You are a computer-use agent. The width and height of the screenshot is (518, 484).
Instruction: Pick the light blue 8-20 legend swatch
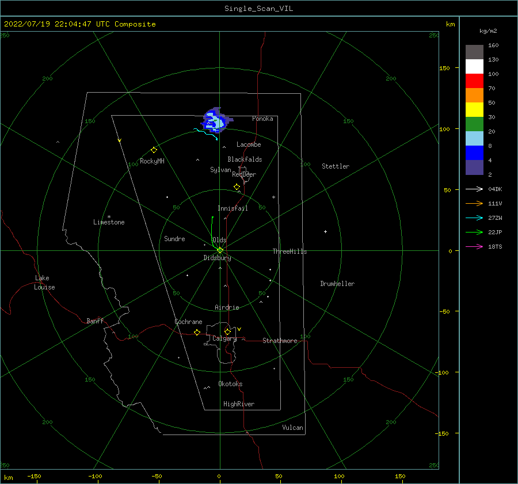[474, 139]
